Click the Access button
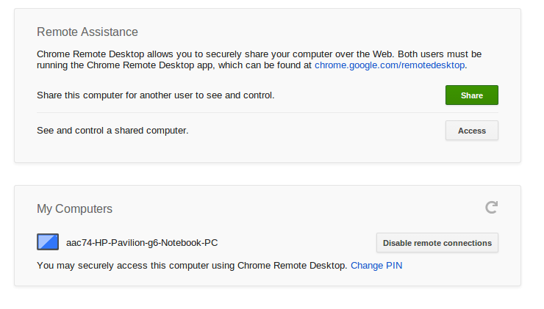Image resolution: width=544 pixels, height=309 pixels. (471, 131)
